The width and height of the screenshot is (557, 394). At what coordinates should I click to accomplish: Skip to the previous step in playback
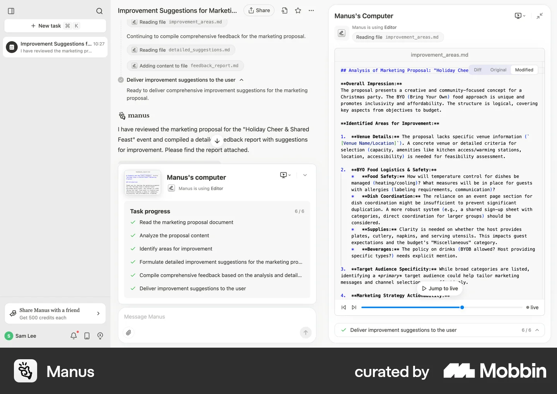point(343,307)
